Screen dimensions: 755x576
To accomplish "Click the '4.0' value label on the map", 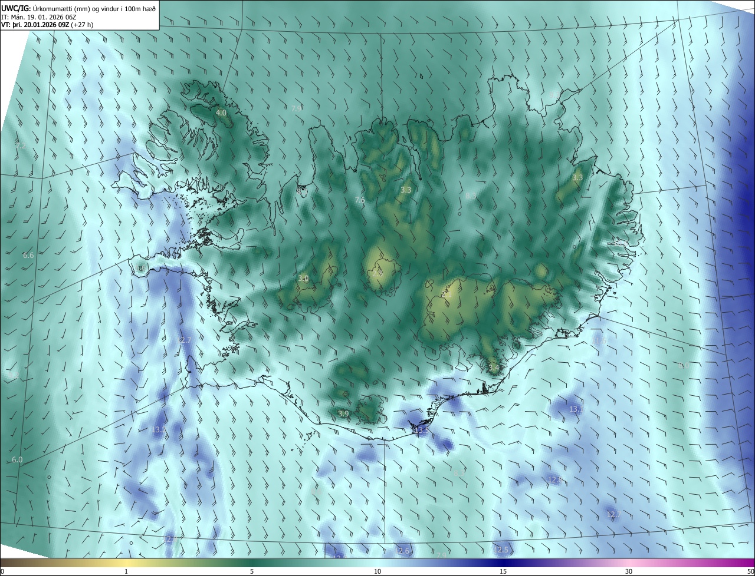I will [221, 112].
